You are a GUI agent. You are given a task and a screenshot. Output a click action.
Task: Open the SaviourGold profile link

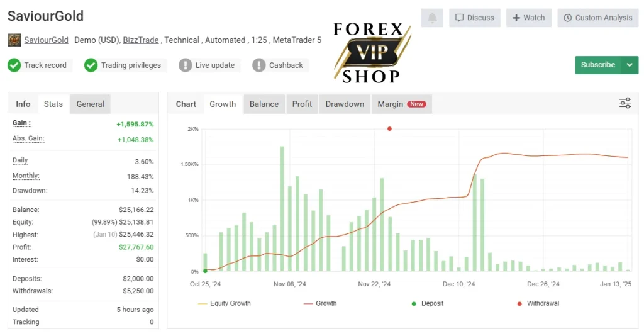46,40
